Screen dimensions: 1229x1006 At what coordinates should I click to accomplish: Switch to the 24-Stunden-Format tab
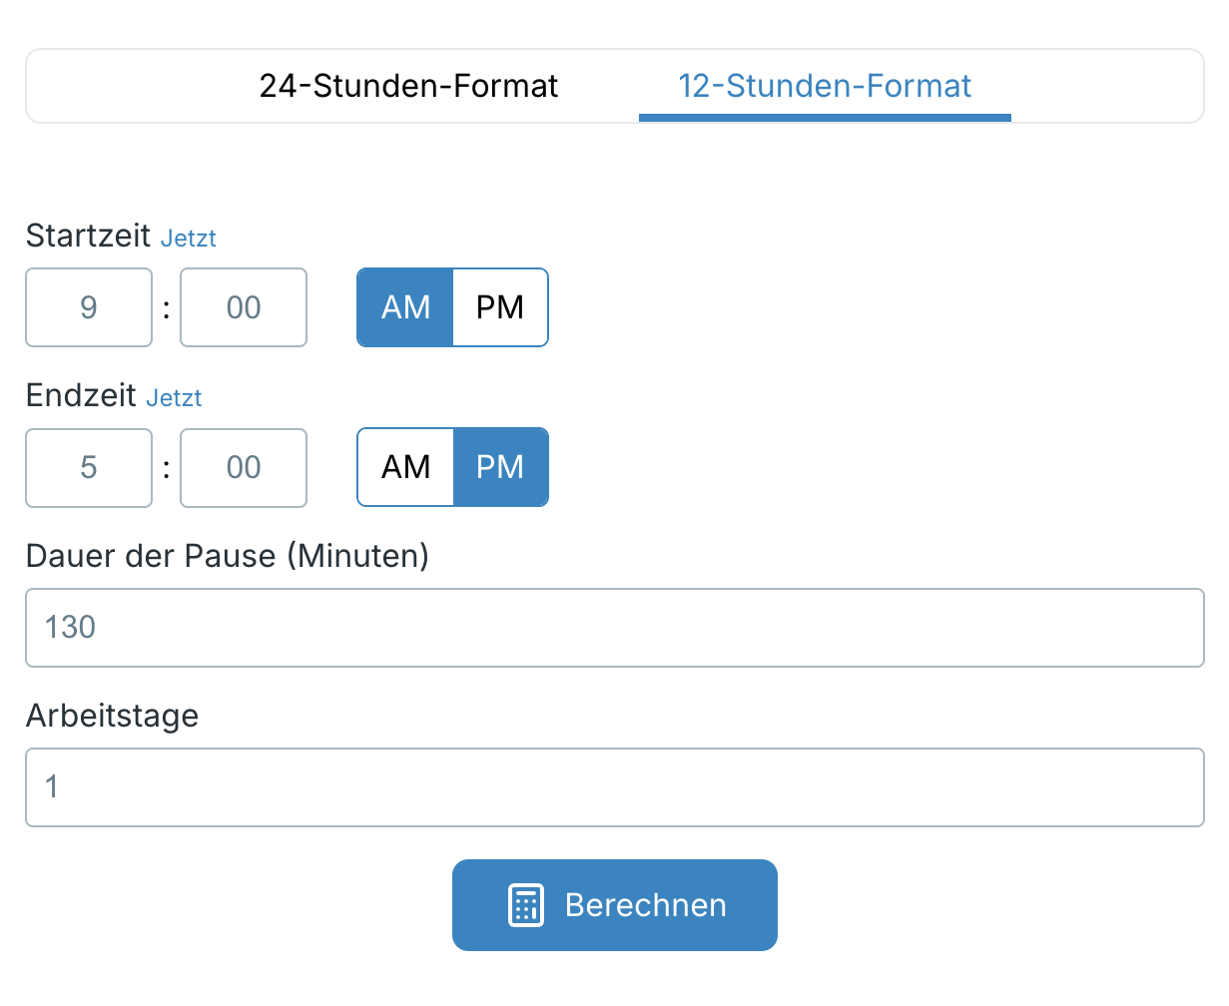pyautogui.click(x=409, y=86)
